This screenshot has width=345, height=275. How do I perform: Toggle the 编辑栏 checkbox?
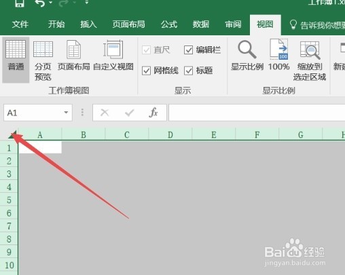(188, 50)
